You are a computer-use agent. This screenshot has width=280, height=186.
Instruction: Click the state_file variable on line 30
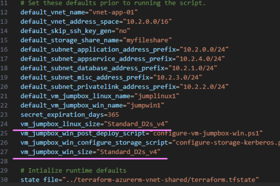pos(39,180)
